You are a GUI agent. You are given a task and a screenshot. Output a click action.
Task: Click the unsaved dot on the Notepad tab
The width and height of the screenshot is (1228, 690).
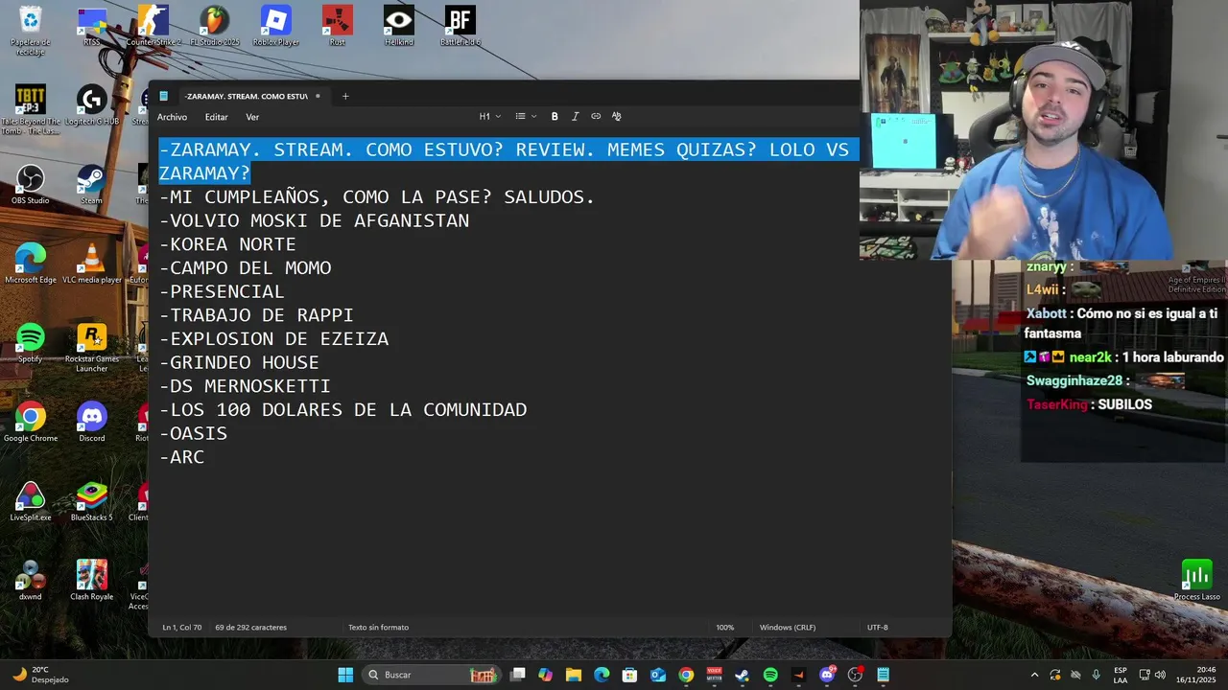(318, 96)
